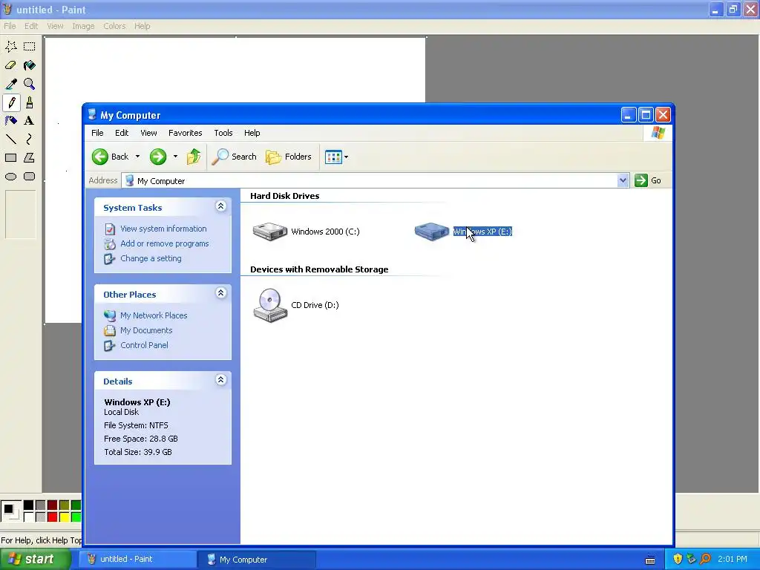
Task: Choose the Curve tool in Paint
Action: (x=30, y=140)
